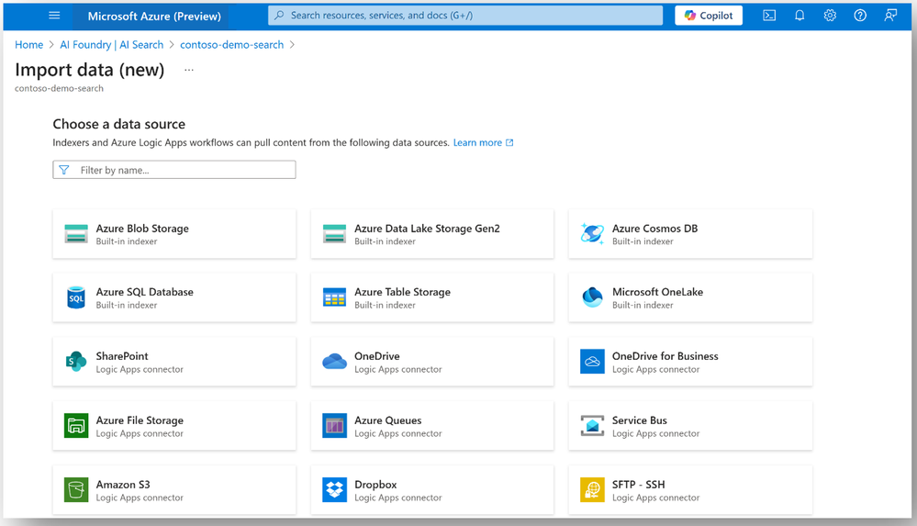This screenshot has height=526, width=917.
Task: Open Cloud Shell from the top bar
Action: 769,16
